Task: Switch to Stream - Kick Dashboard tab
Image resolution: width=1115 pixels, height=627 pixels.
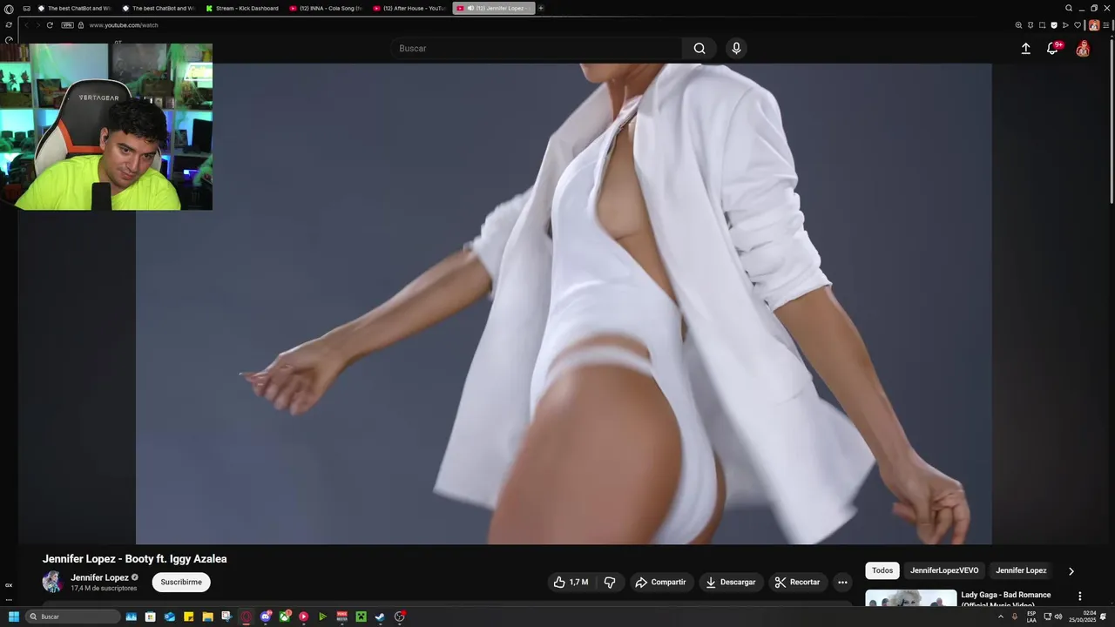Action: (242, 8)
